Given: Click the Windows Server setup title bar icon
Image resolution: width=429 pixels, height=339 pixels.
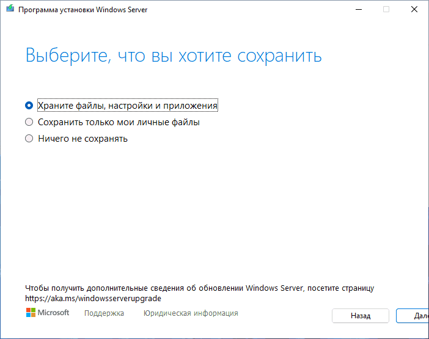Looking at the screenshot, I should tap(10, 9).
